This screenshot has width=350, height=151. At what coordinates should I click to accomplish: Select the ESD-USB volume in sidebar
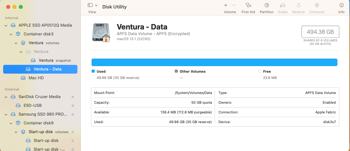coord(32,106)
